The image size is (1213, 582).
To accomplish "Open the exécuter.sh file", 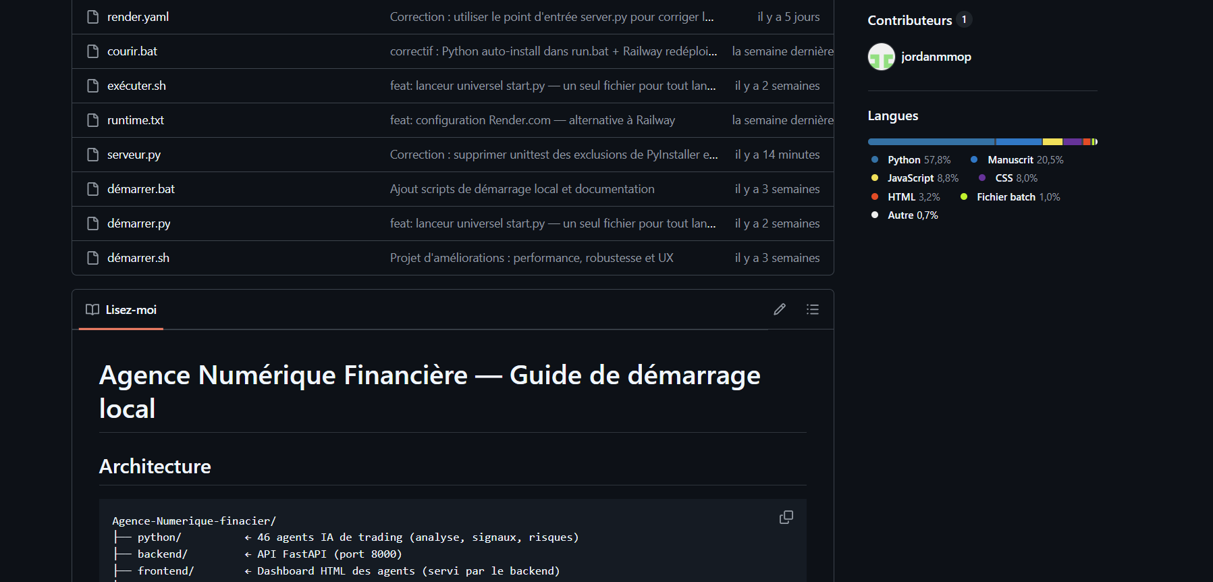I will tap(136, 86).
